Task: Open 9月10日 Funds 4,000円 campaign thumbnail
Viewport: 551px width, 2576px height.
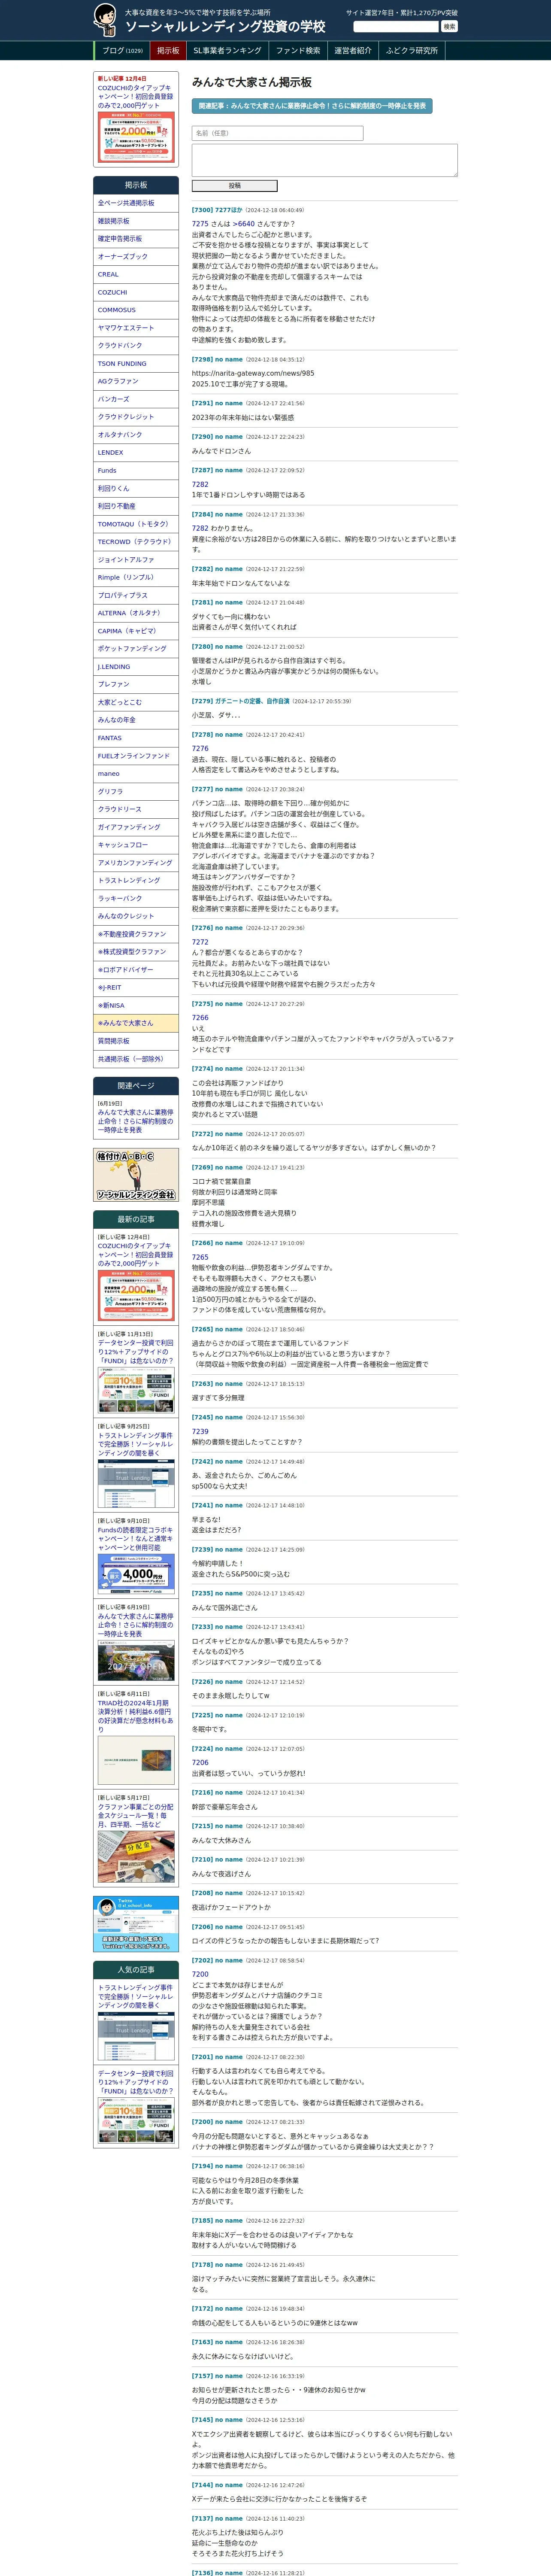Action: 136,1575
